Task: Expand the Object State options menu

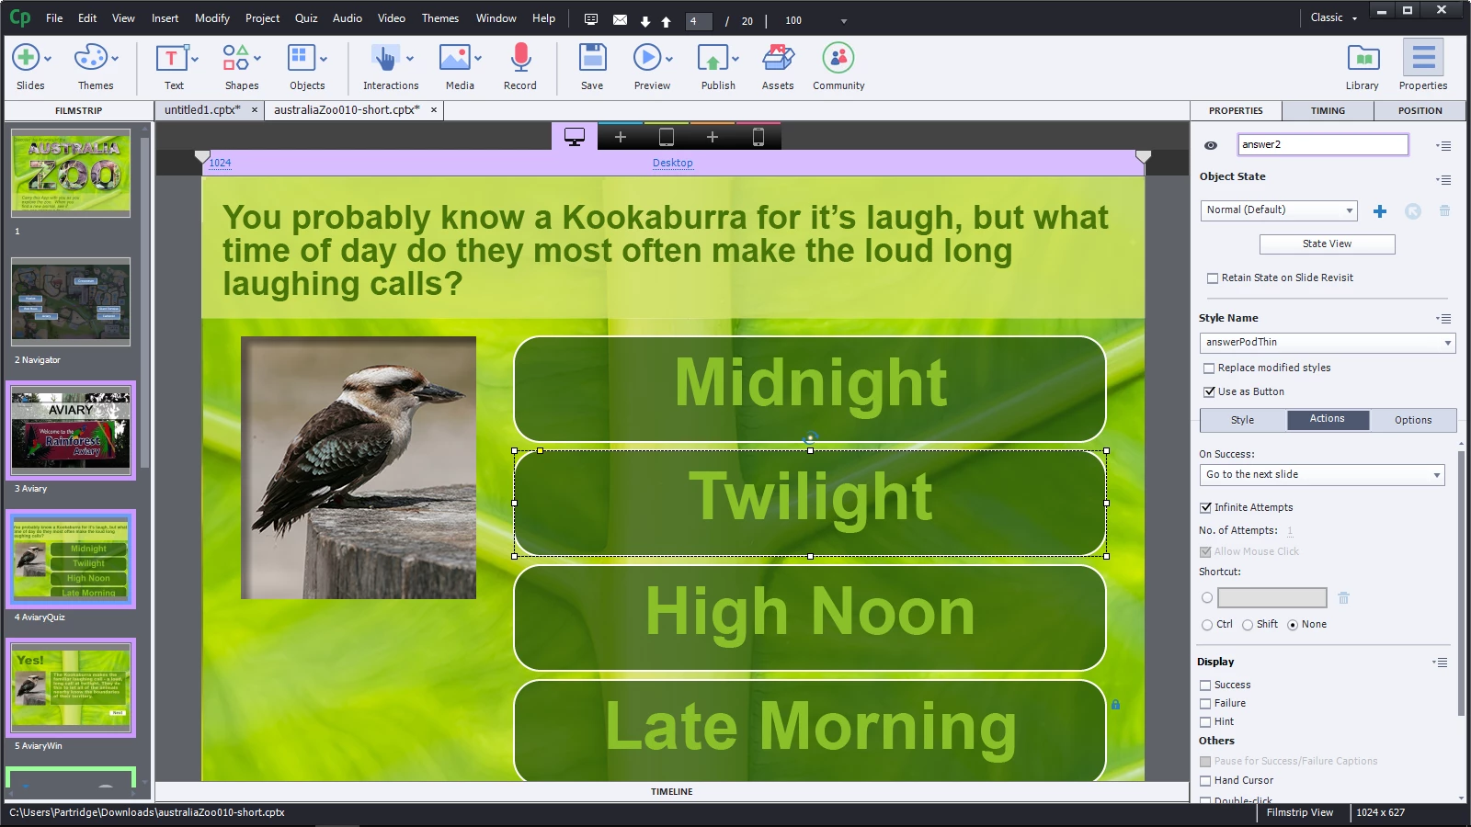Action: click(x=1444, y=179)
